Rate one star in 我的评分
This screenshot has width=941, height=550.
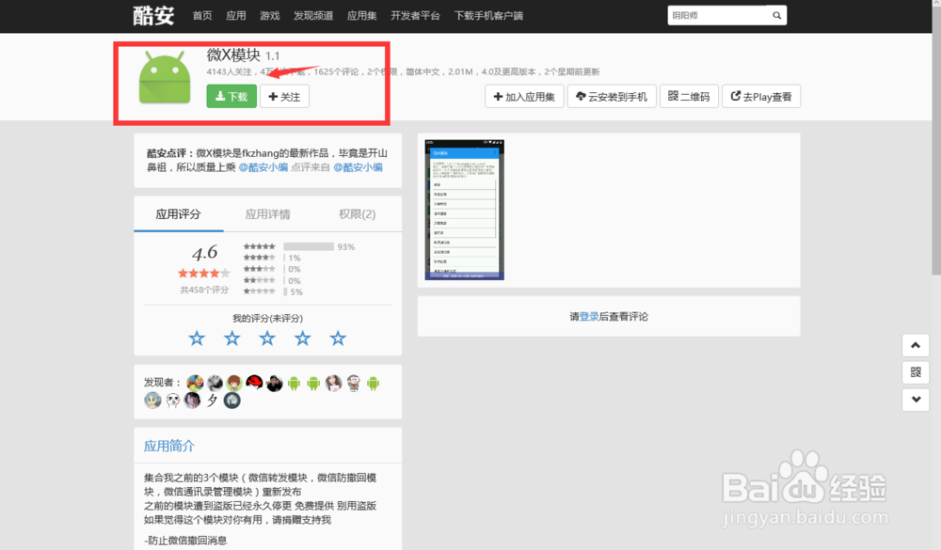(197, 338)
